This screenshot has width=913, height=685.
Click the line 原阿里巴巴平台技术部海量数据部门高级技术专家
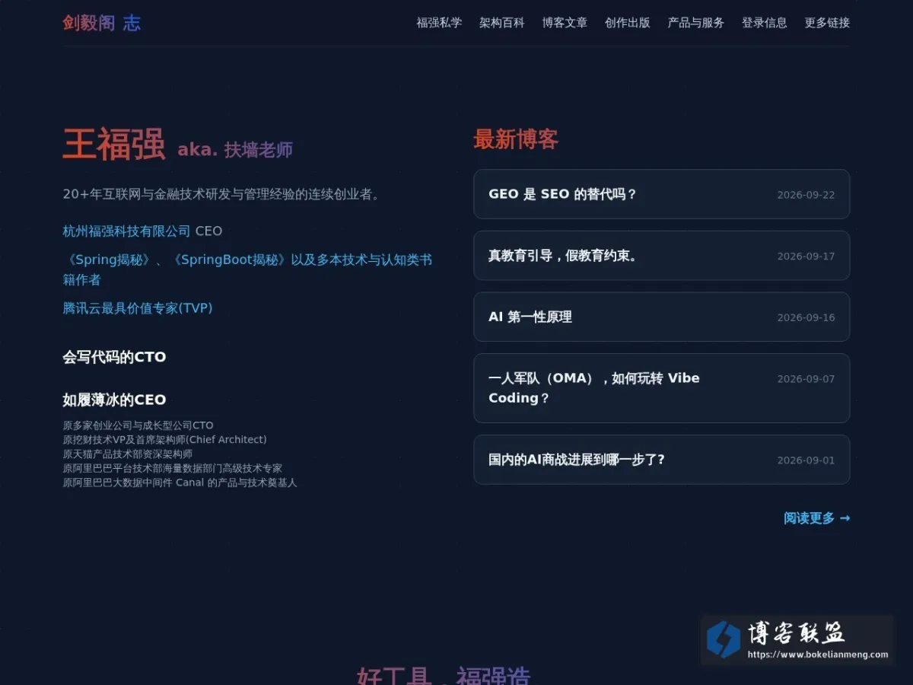pos(172,468)
